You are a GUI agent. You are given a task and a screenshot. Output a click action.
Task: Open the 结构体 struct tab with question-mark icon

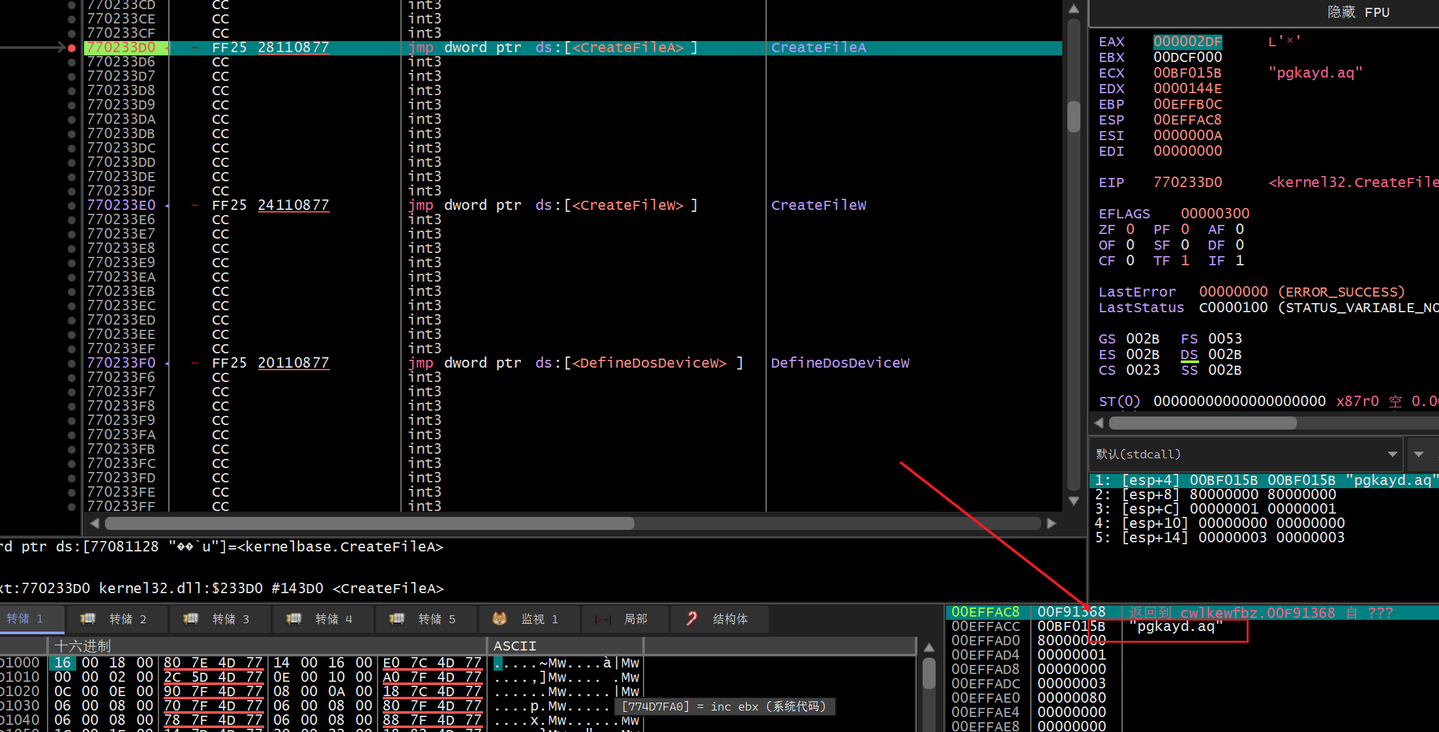pyautogui.click(x=692, y=619)
